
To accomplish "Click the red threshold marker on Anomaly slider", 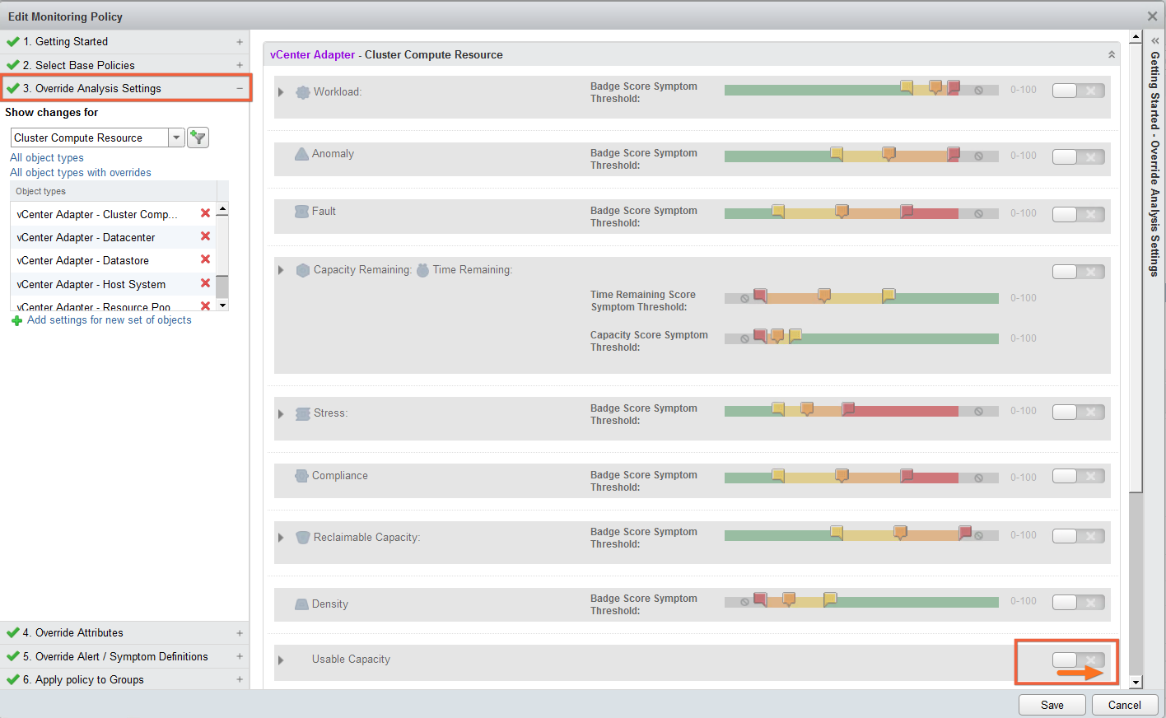I will [x=954, y=153].
